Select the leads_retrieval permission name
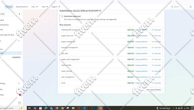This screenshot has height=110, width=194. pos(66,71)
